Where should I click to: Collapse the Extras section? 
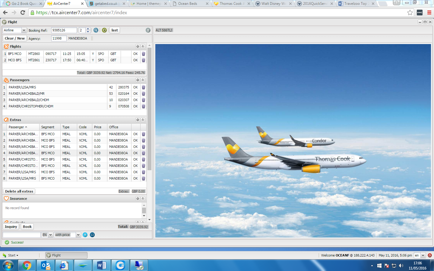click(143, 120)
